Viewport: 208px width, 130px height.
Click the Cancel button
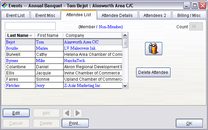[x=16, y=123]
